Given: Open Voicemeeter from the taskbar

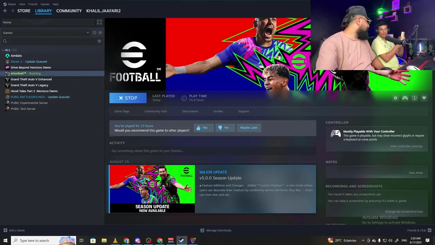Looking at the screenshot, I should click(x=171, y=241).
